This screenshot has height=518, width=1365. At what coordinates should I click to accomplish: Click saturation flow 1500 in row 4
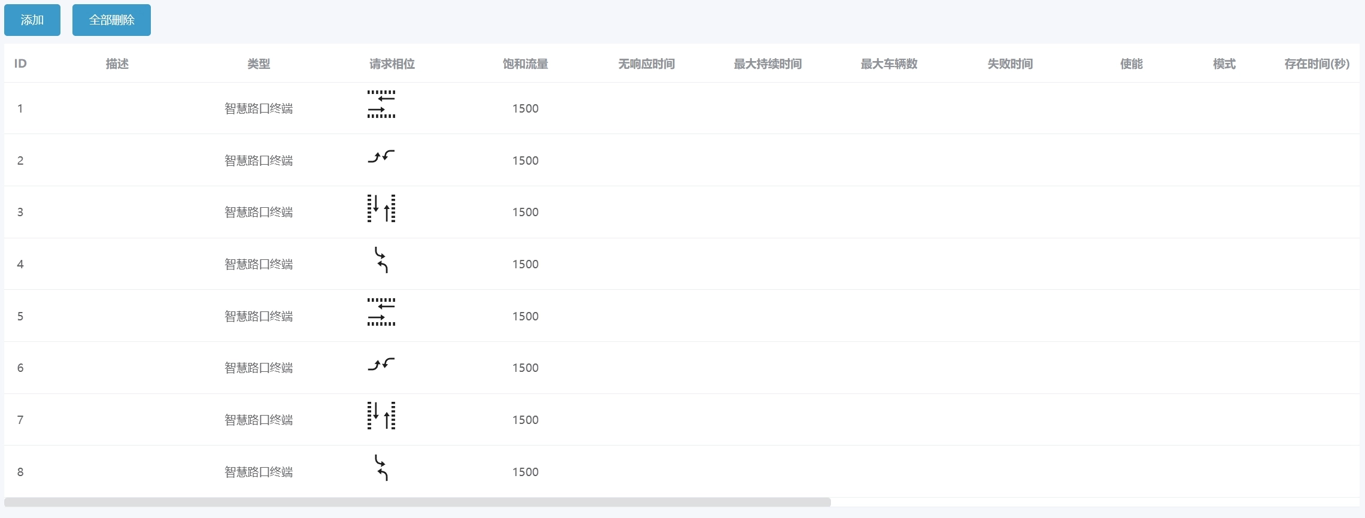525,264
